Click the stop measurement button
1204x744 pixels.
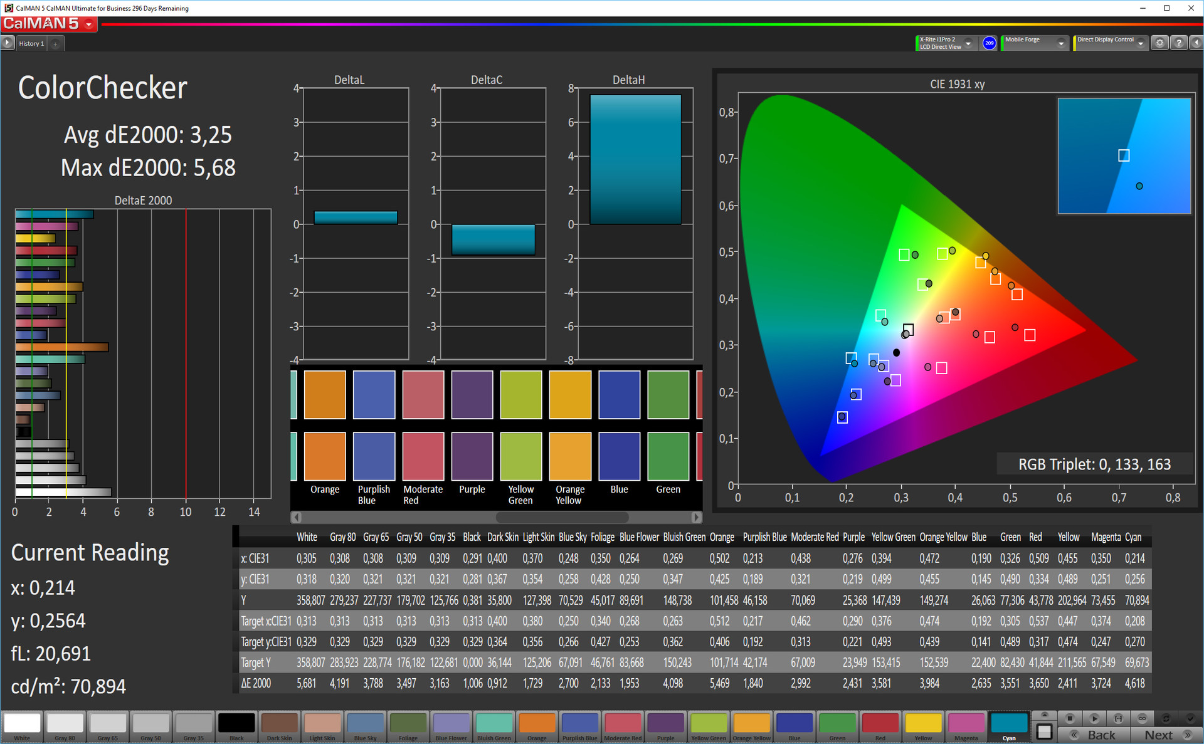pos(1070,718)
